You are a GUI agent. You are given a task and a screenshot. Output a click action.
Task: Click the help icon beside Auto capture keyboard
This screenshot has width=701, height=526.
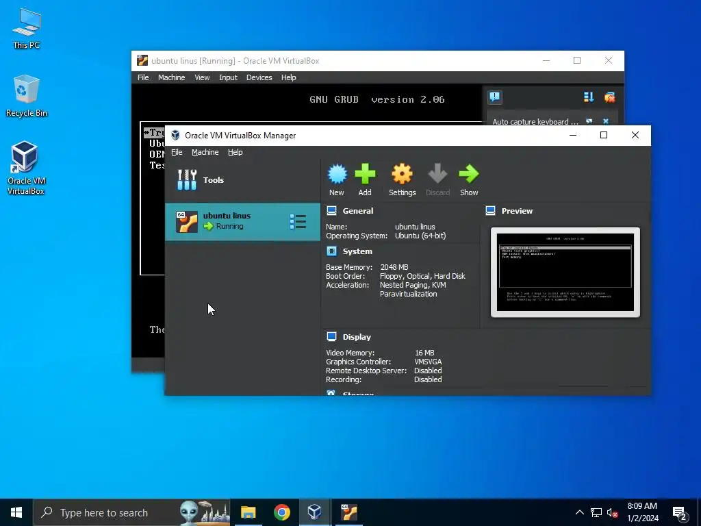589,121
